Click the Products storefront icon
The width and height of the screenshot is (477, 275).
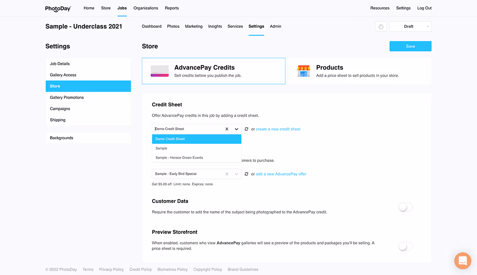point(304,71)
